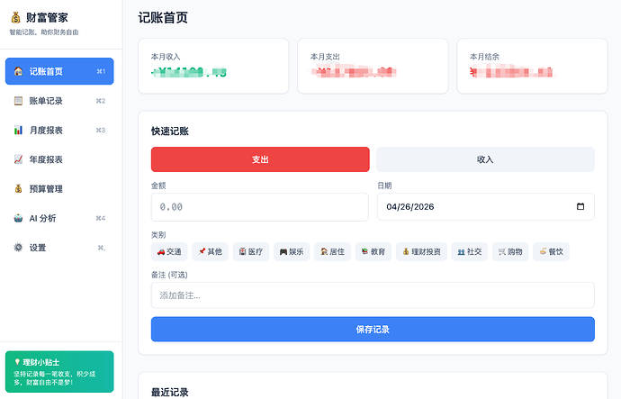Image resolution: width=621 pixels, height=399 pixels.
Task: Focus the 金额 amount input field
Action: click(260, 207)
